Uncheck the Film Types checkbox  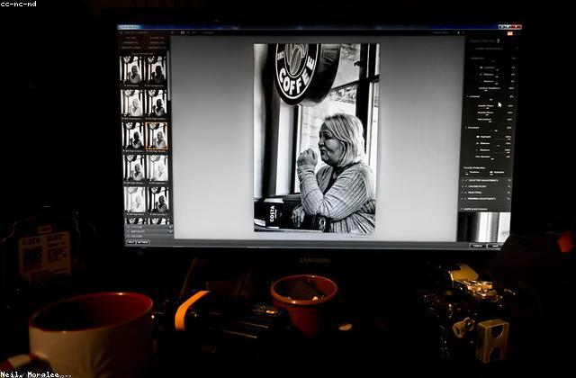coord(466,193)
